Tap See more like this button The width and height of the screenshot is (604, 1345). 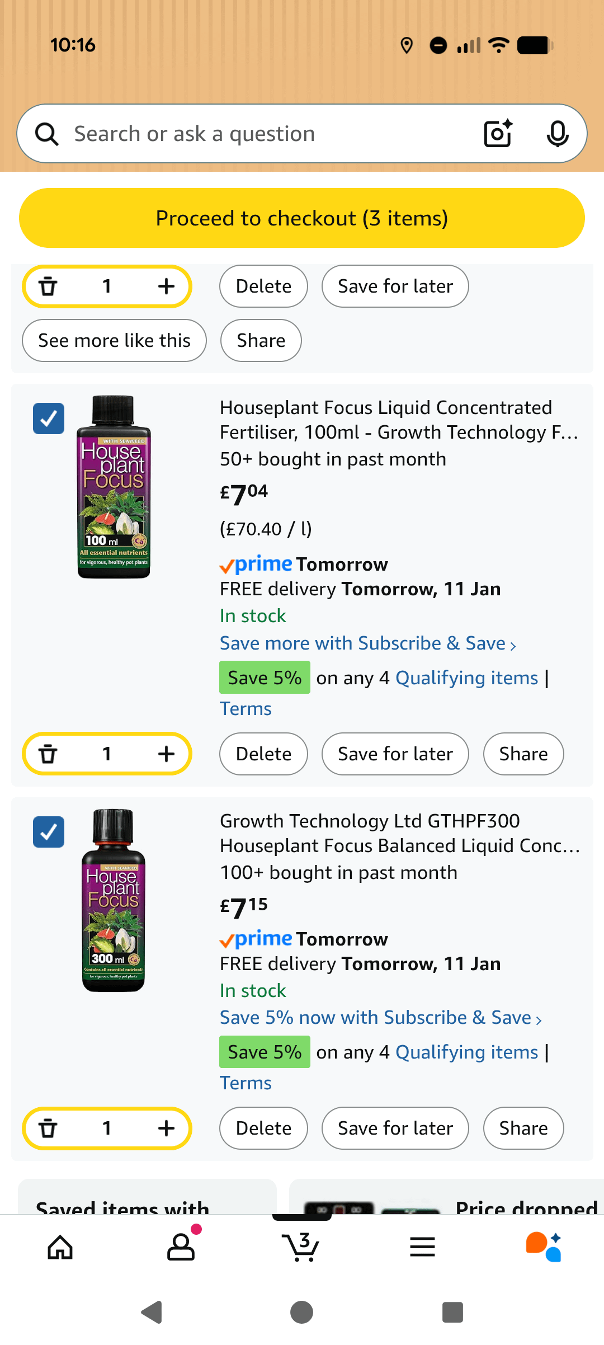114,341
